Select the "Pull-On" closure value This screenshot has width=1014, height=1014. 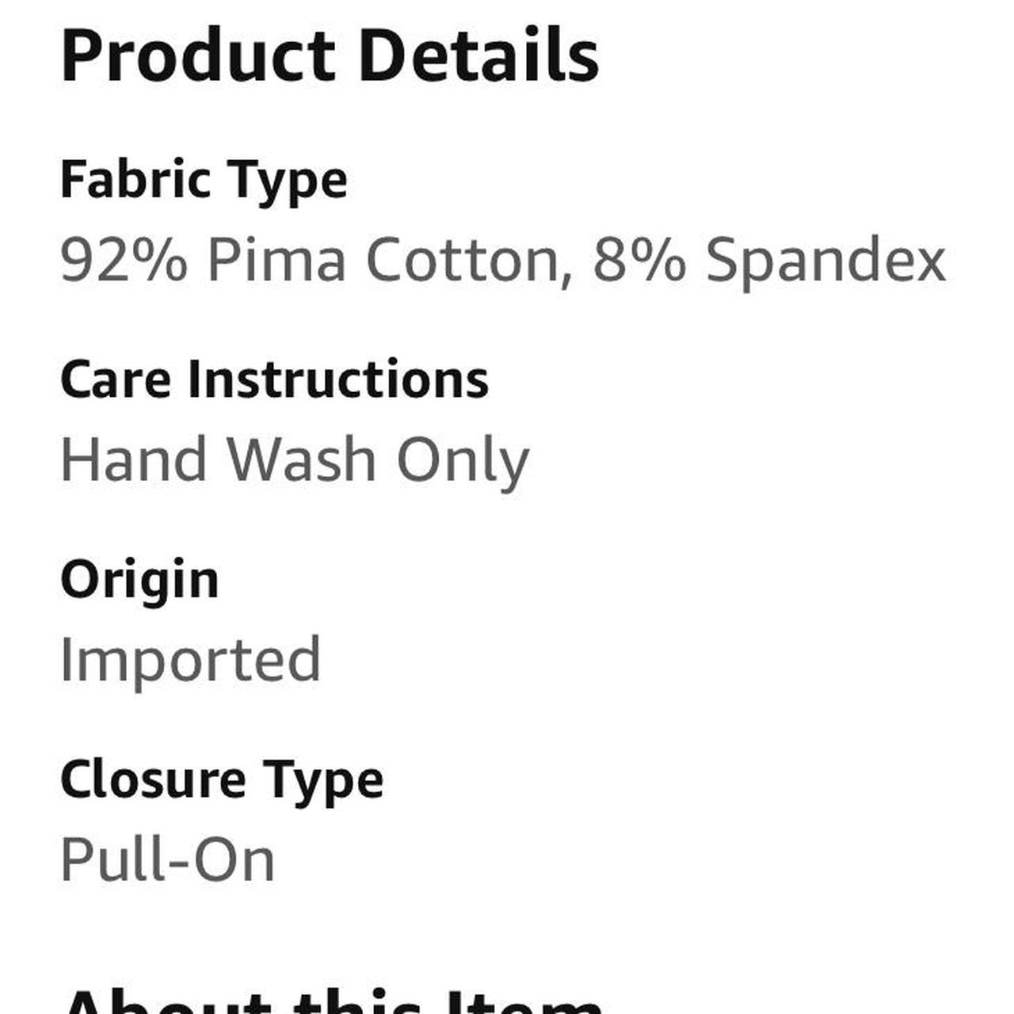167,860
